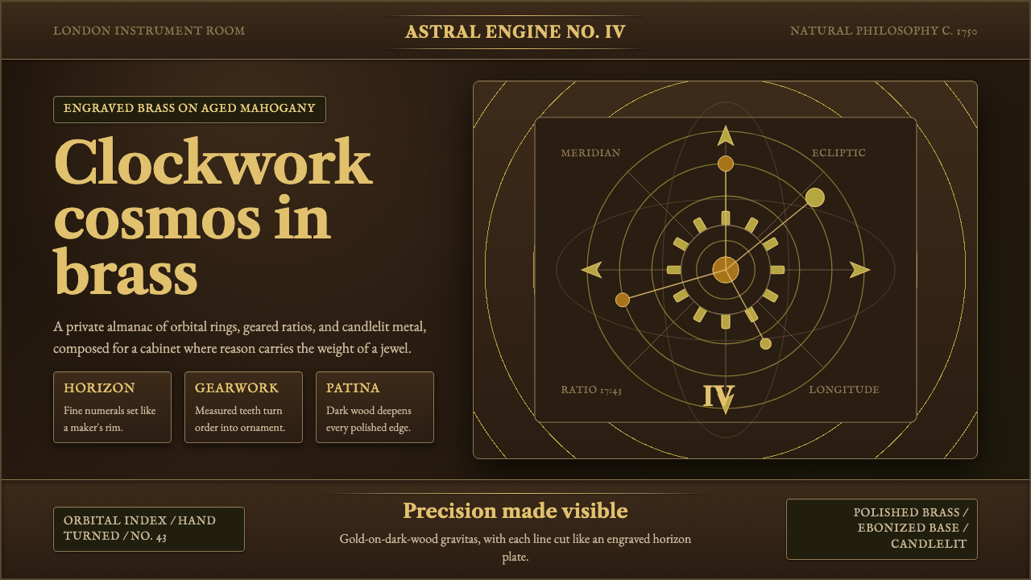Click the MERIDIAN label on the dial
Screen dimensions: 1031x580
[590, 153]
